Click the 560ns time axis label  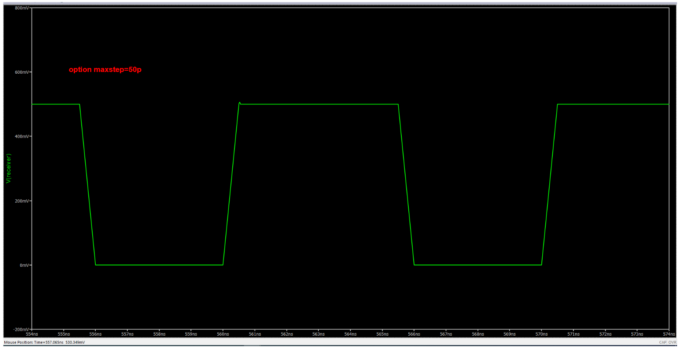223,334
